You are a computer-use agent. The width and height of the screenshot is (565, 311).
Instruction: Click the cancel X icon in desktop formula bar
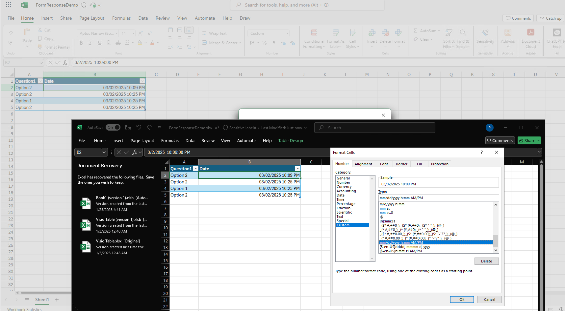click(119, 152)
